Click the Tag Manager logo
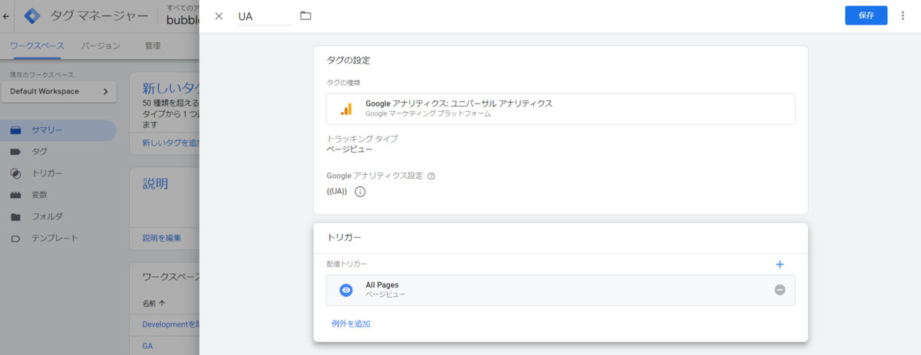The height and width of the screenshot is (355, 921). (x=33, y=15)
